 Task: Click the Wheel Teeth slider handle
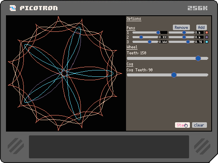(198, 58)
